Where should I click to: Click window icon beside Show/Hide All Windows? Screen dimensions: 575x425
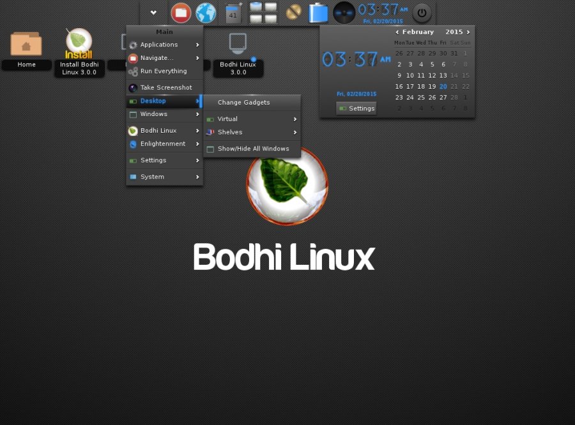pyautogui.click(x=210, y=149)
